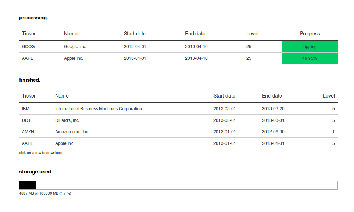354x212 pixels.
Task: Click the Progress column header
Action: 310,34
